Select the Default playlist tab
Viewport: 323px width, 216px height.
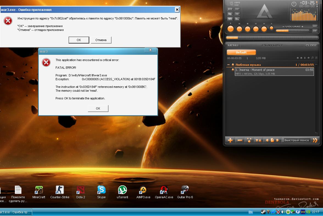[241, 52]
